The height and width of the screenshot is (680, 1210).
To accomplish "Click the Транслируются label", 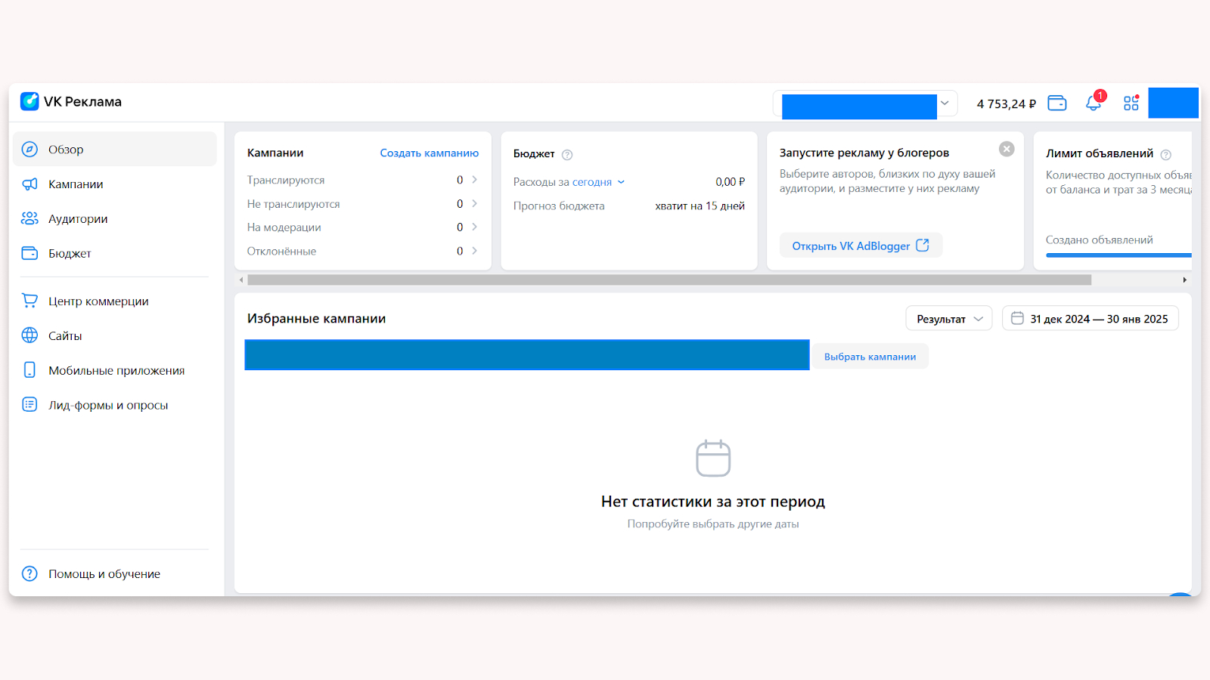I will pyautogui.click(x=286, y=180).
